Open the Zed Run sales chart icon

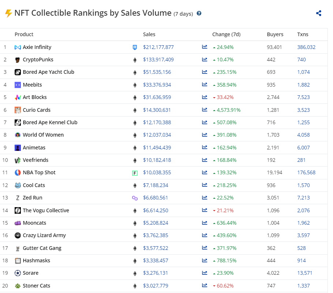(x=205, y=198)
